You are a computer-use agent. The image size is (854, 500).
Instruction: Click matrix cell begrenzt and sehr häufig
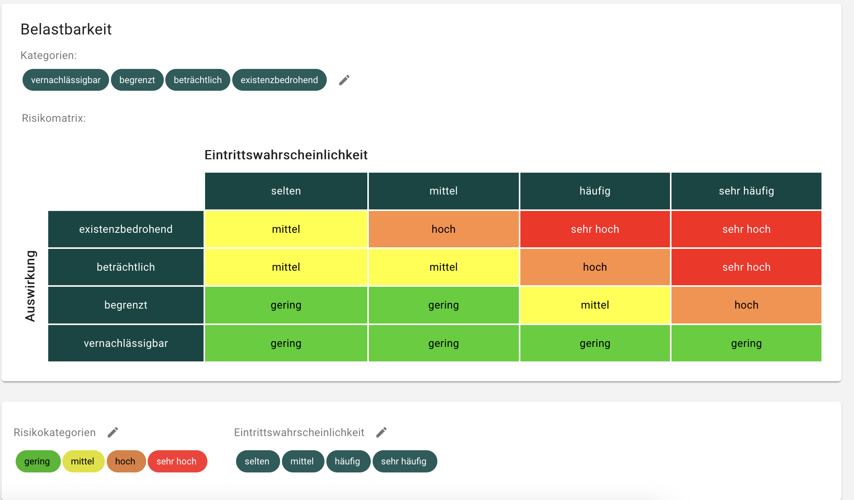[746, 305]
